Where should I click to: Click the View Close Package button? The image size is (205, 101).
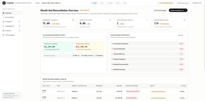[160, 10]
